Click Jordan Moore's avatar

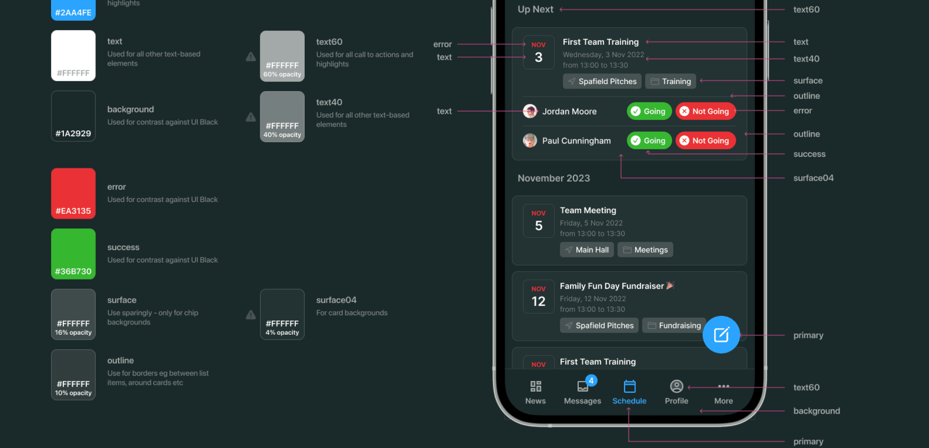[x=530, y=111]
